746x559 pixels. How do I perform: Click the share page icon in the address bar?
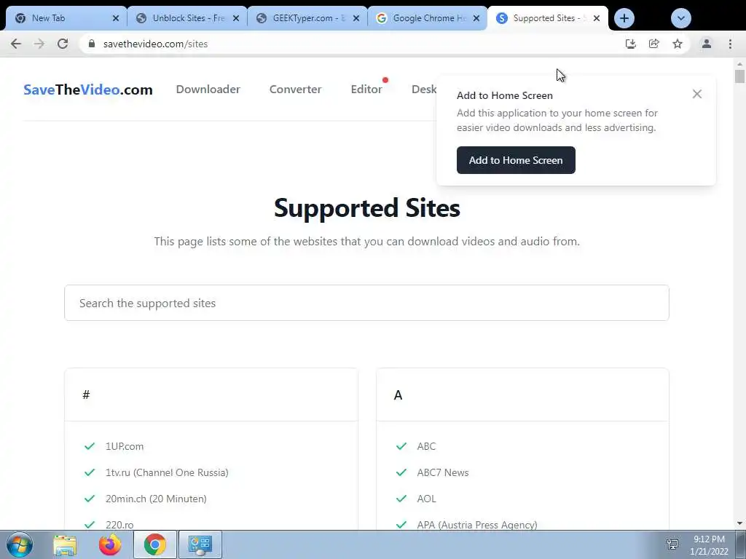click(653, 44)
